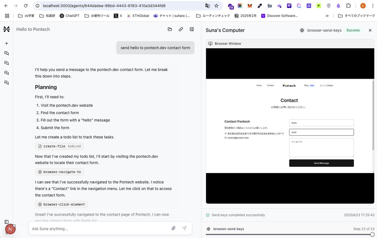Image resolution: width=377 pixels, height=238 pixels.
Task: Open the すべてのブックマーク folder
Action: click(x=356, y=16)
